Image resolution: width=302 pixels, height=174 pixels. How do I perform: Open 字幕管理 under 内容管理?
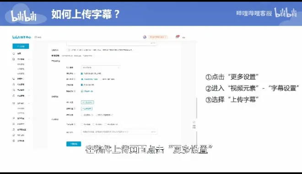coord(21,74)
